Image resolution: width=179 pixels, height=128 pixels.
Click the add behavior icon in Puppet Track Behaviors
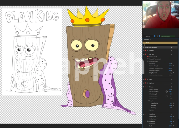pyautogui.click(x=172, y=48)
